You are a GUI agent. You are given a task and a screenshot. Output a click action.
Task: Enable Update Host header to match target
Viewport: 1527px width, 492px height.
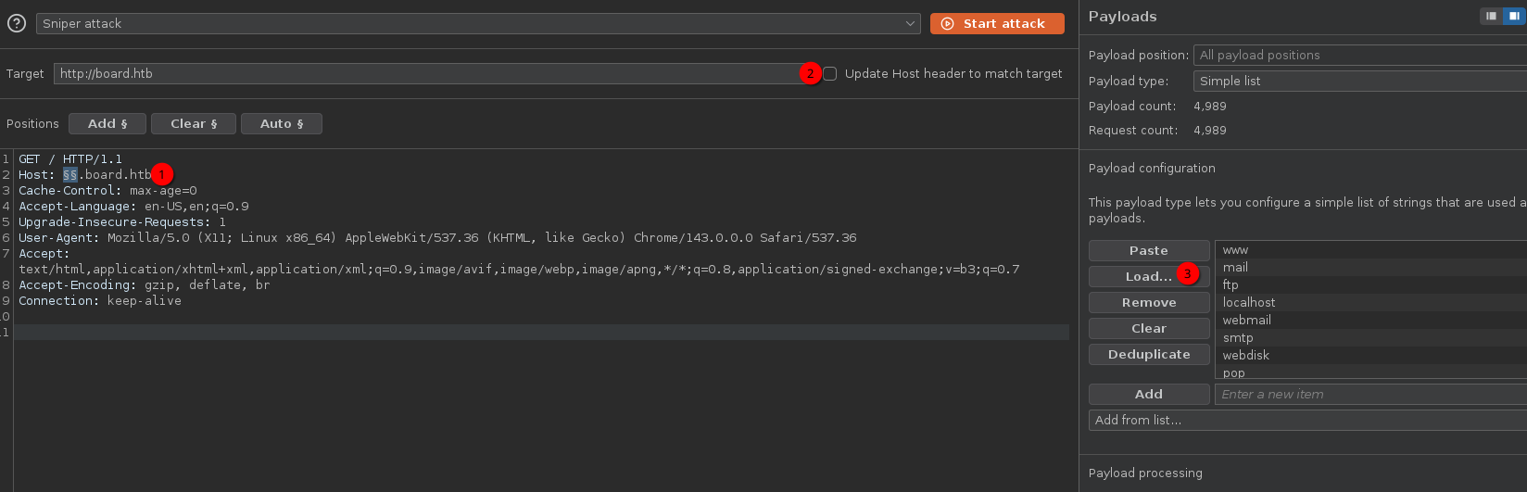(x=830, y=73)
